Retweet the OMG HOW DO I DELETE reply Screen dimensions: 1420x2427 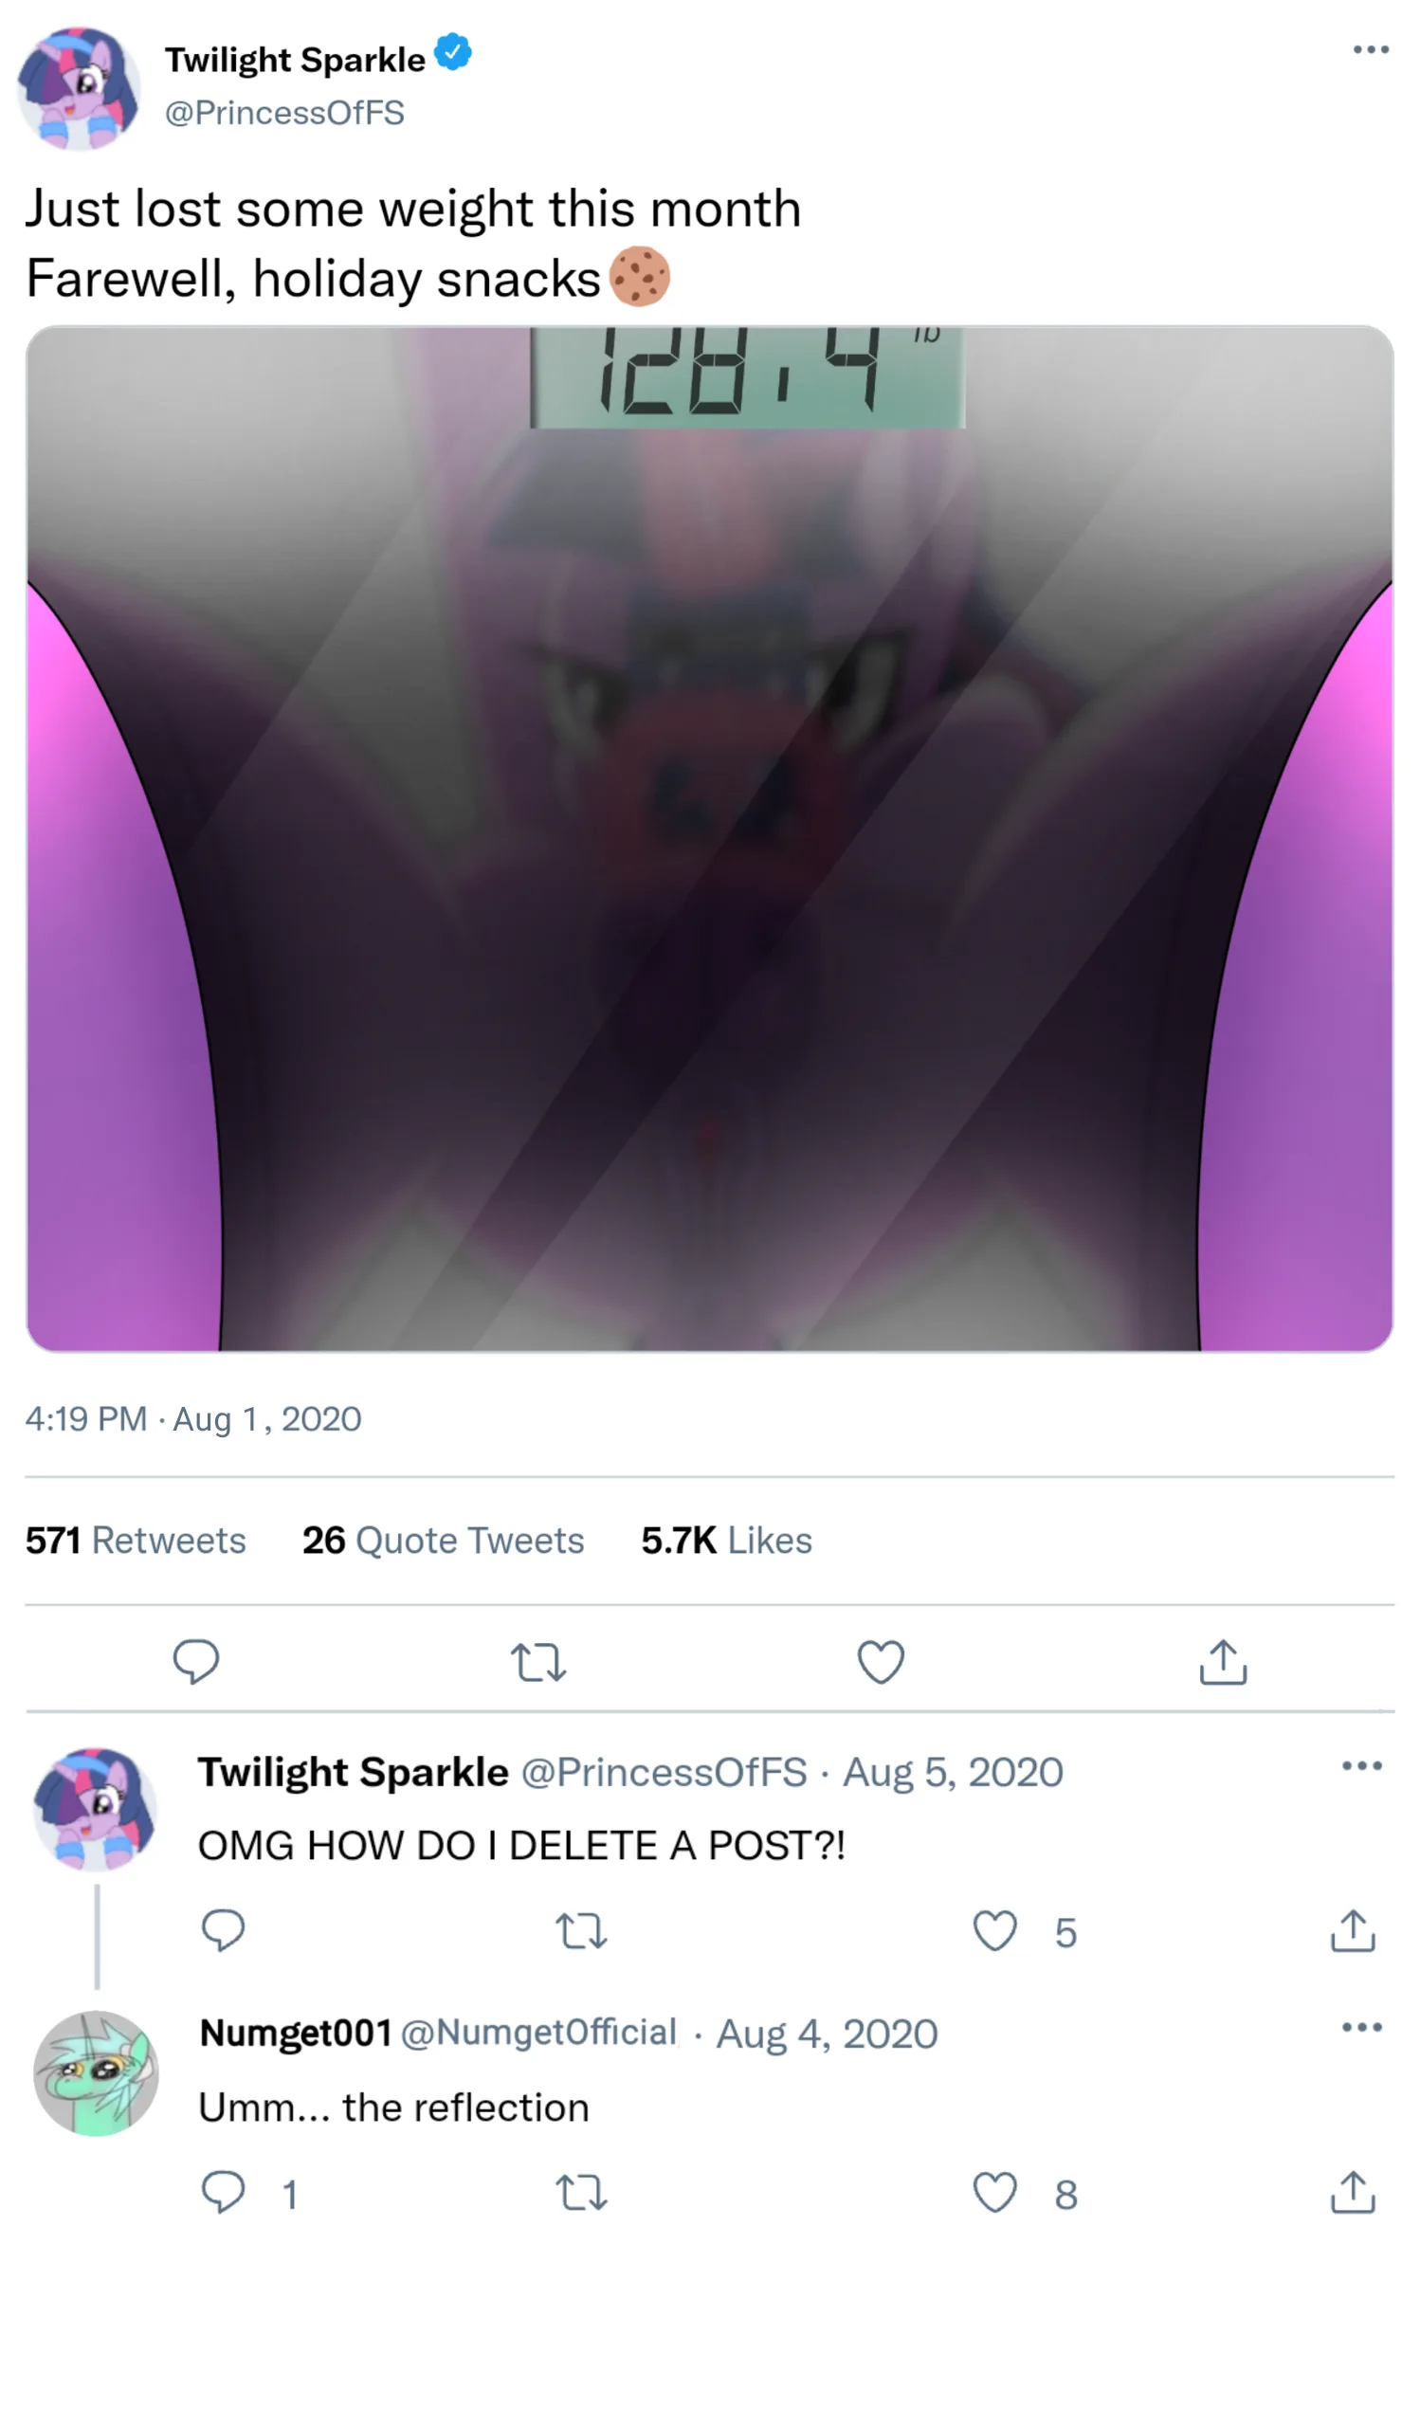click(581, 1931)
